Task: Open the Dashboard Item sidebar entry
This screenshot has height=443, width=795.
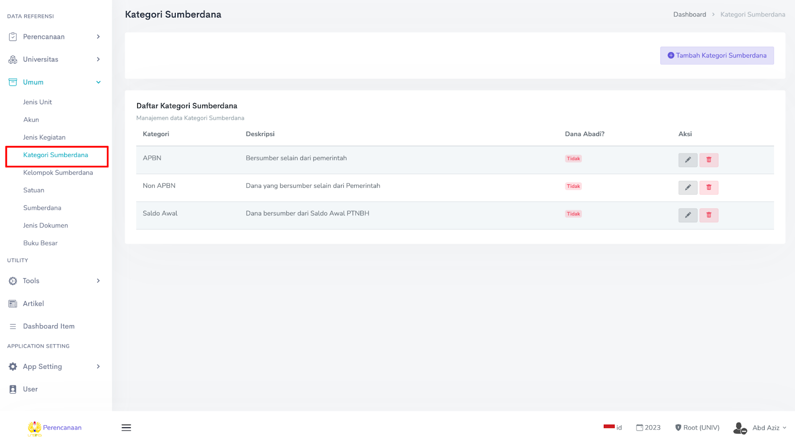Action: tap(49, 326)
